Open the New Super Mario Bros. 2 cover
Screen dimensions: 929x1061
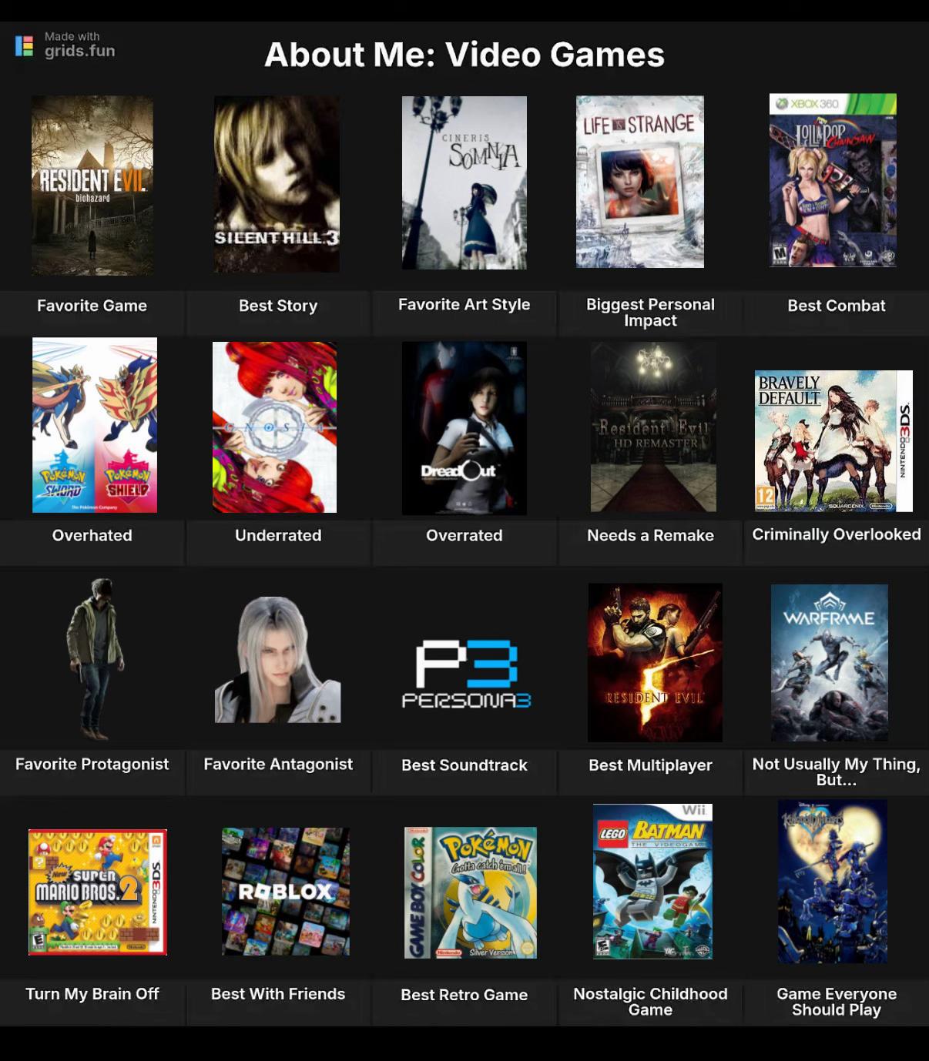pyautogui.click(x=98, y=892)
